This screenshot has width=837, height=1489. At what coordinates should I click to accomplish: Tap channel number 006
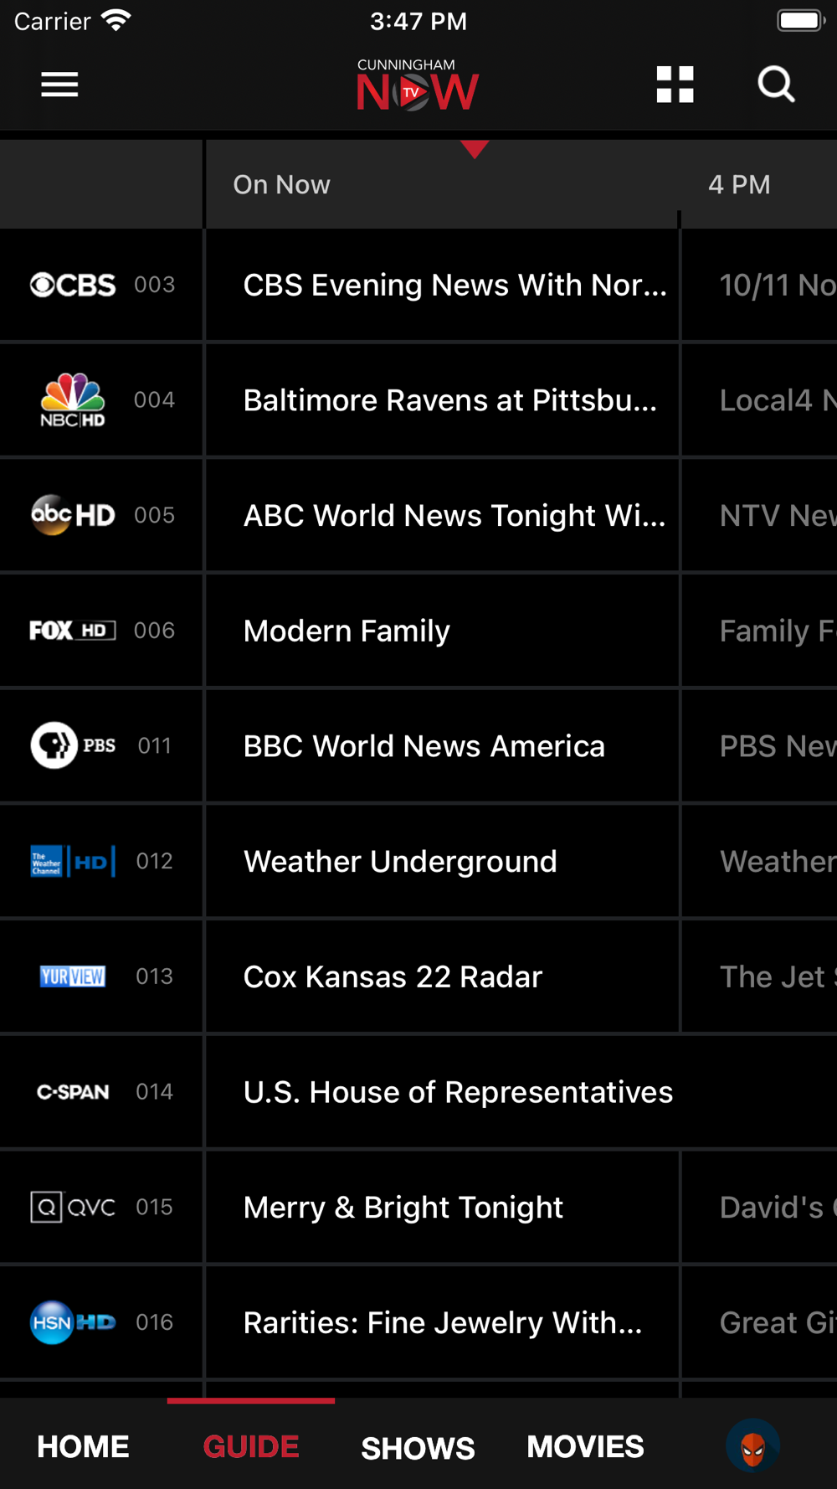tap(155, 631)
